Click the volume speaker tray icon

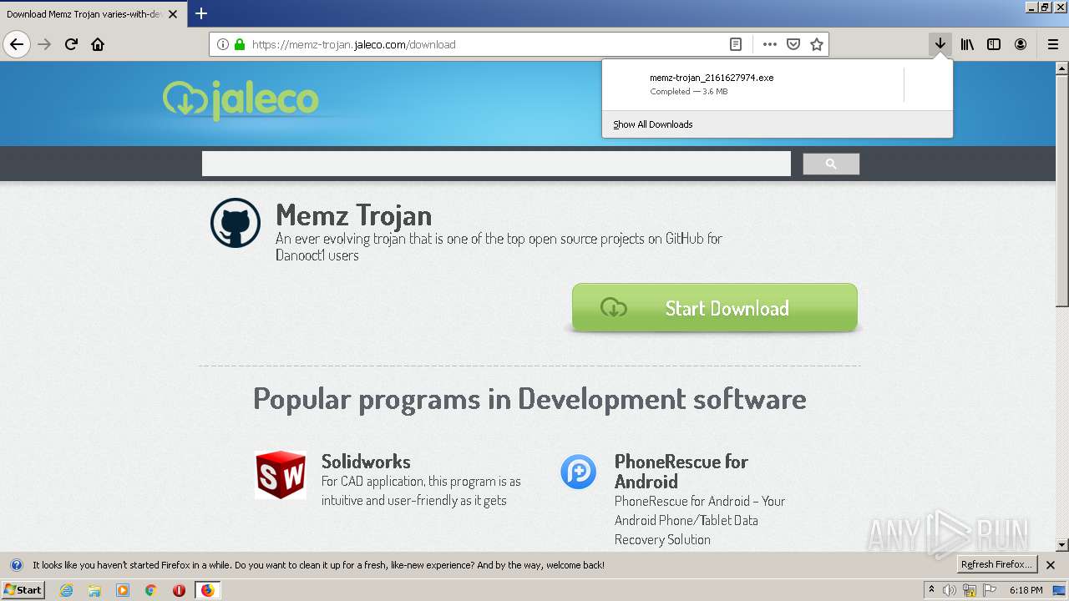click(950, 590)
